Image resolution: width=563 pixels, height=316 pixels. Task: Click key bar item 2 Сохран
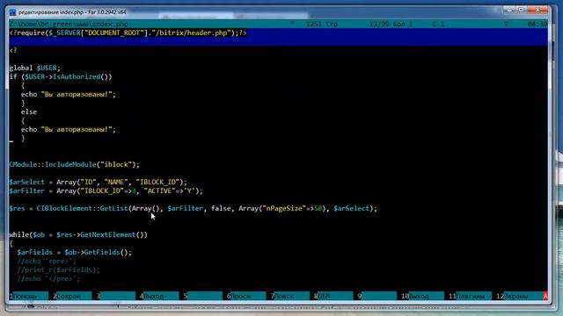pyautogui.click(x=72, y=297)
